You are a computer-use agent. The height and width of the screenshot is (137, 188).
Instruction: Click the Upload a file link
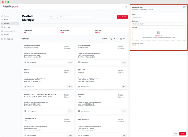(159, 36)
